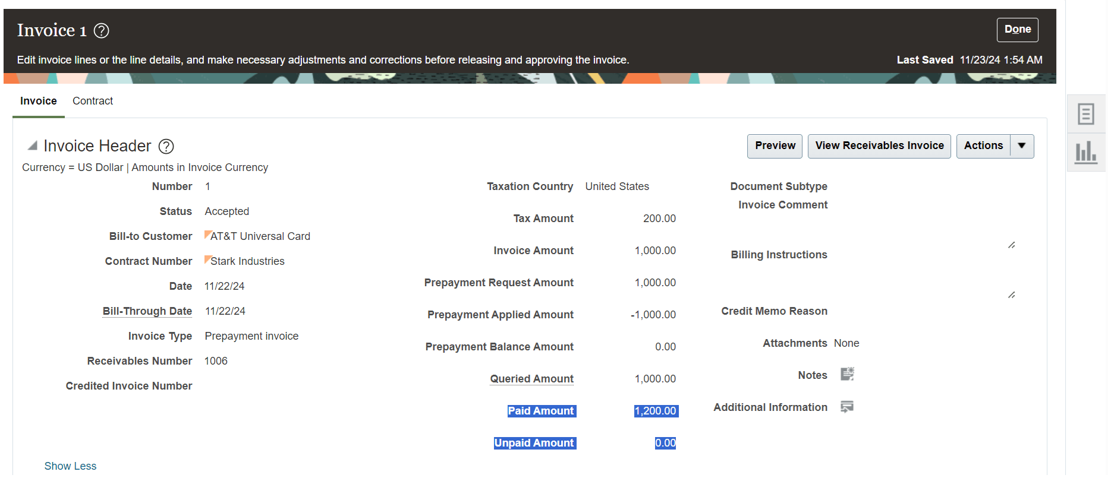Click the Last Saved timestamp
1108x481 pixels.
click(x=1001, y=60)
